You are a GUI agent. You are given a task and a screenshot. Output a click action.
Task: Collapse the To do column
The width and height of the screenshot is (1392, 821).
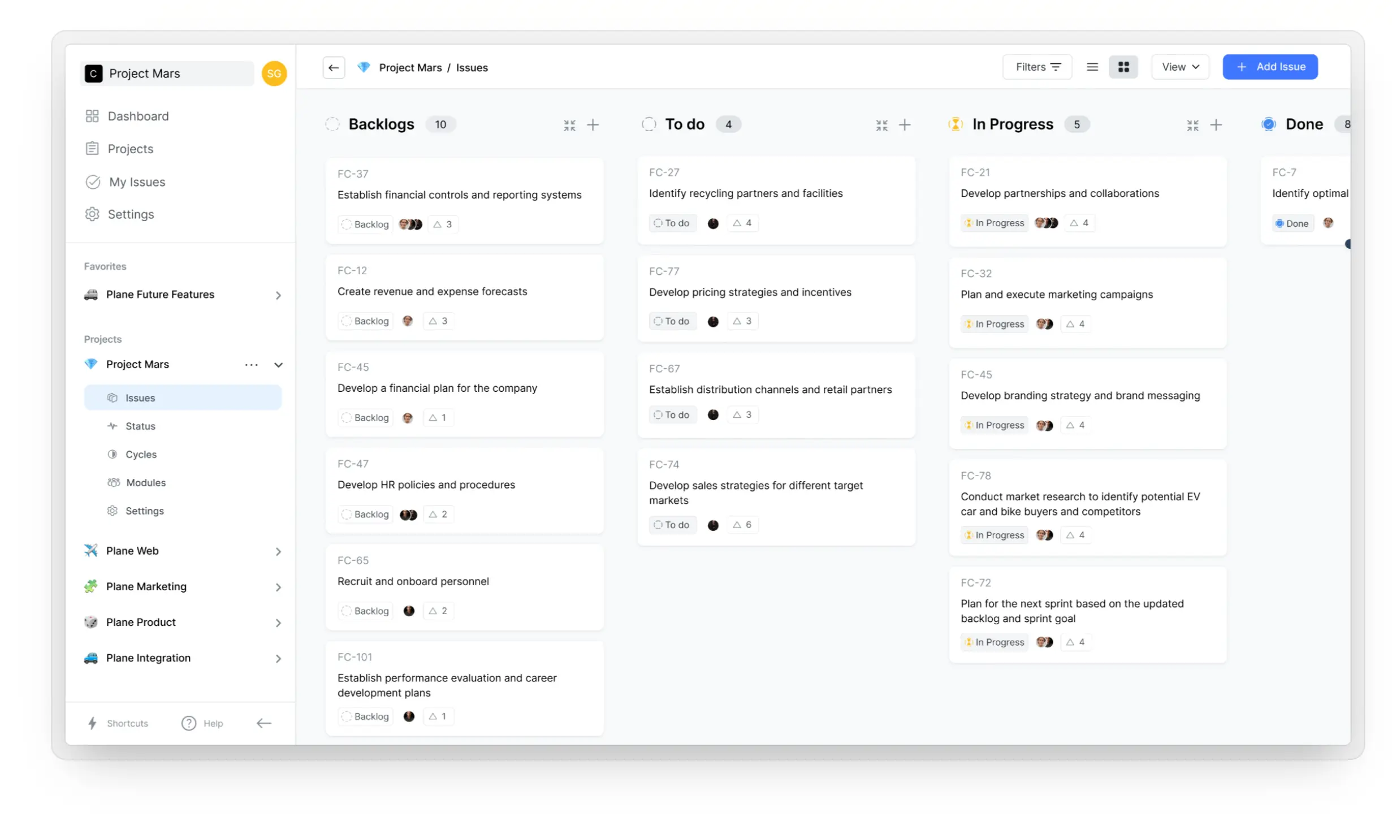click(881, 125)
